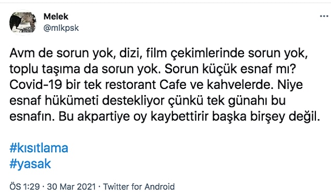Select the phrase 'başka birşey değil' ending the tweet
This screenshot has height=195, width=331.
coord(266,117)
